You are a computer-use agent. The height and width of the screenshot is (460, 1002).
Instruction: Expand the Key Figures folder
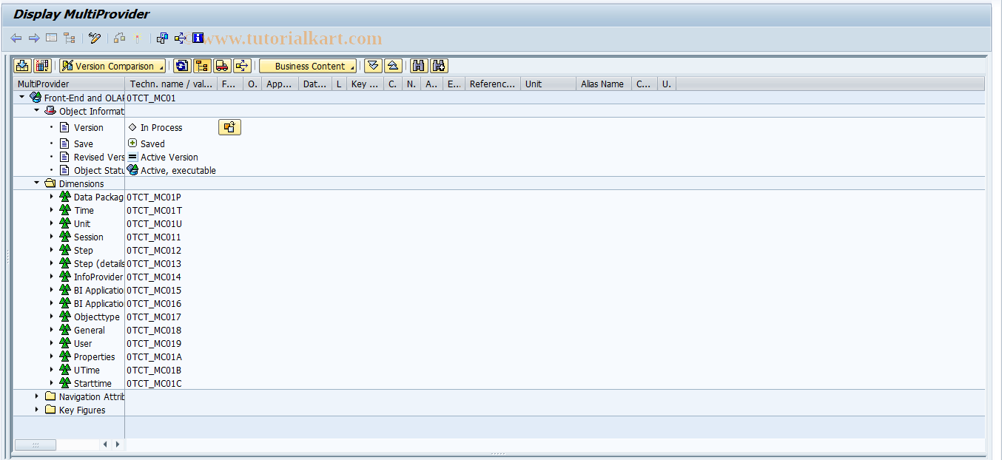point(36,410)
